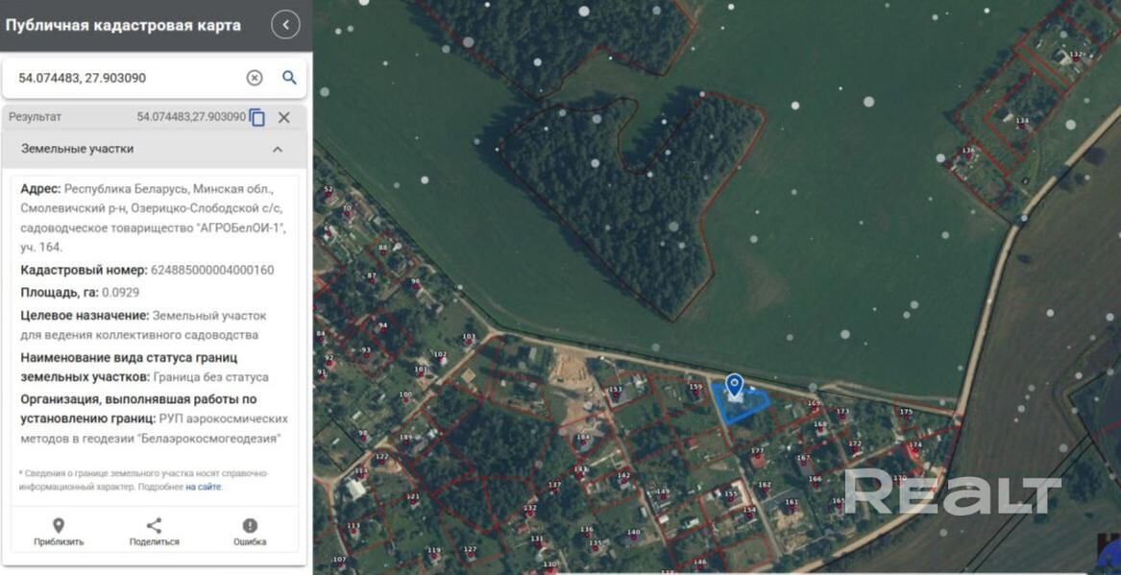Click the Поделиться share button
The height and width of the screenshot is (575, 1121).
154,532
